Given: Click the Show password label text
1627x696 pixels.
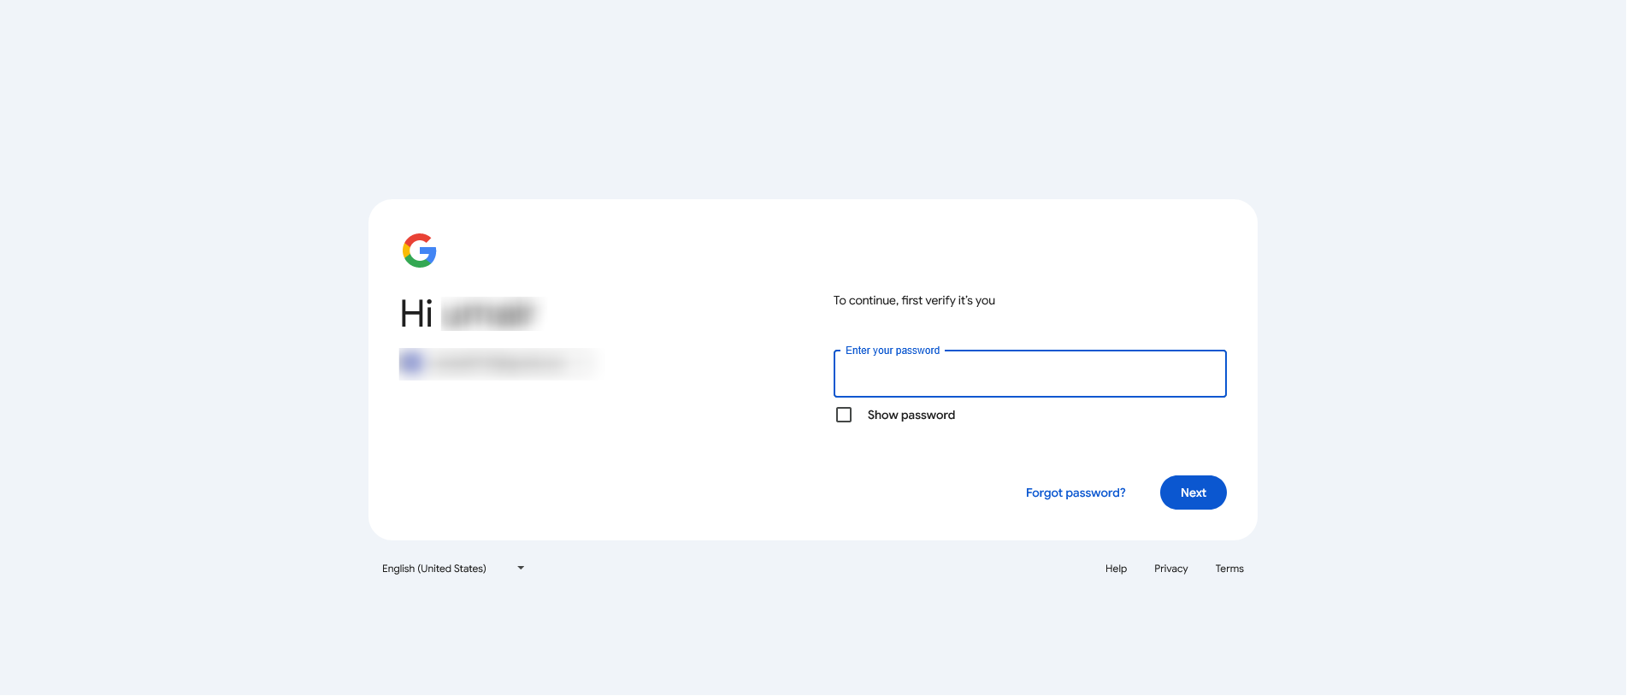Looking at the screenshot, I should pos(911,415).
